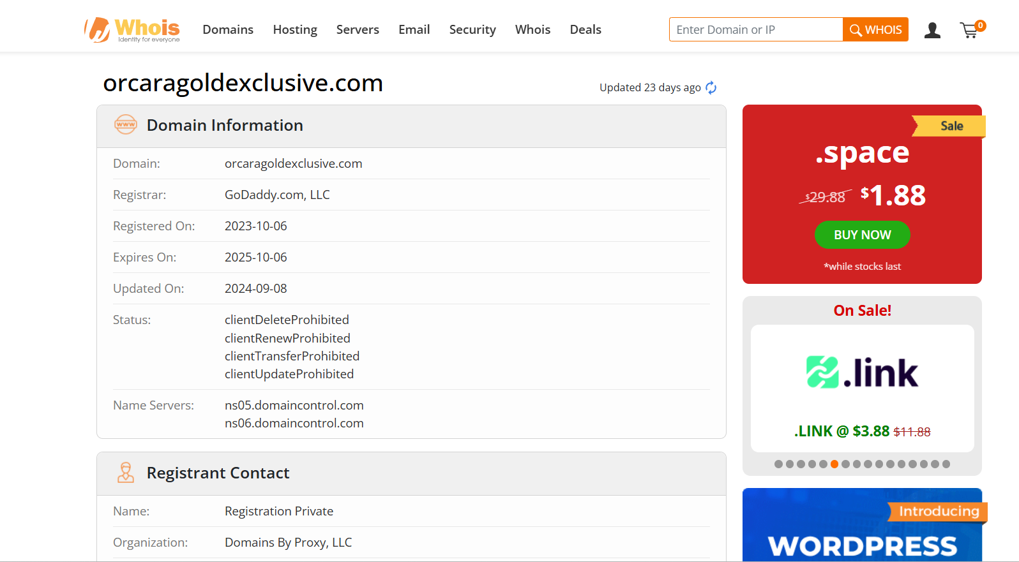Click name server ns05.domaincontrol.com
Screen dimensions: 1019x562
[294, 405]
